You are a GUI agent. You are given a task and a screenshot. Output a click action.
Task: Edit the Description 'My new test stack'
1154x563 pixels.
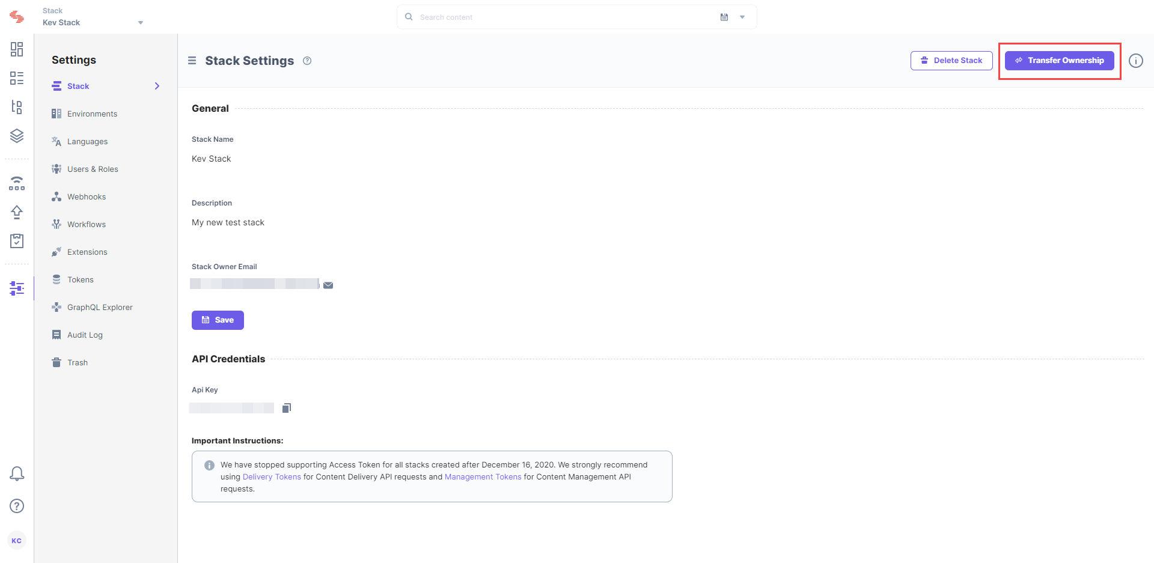[228, 222]
